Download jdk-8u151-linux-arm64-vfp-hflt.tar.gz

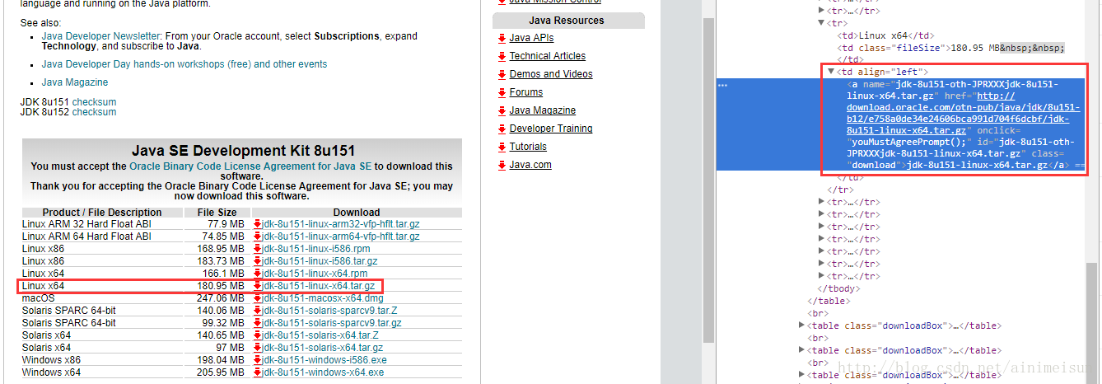click(x=341, y=236)
